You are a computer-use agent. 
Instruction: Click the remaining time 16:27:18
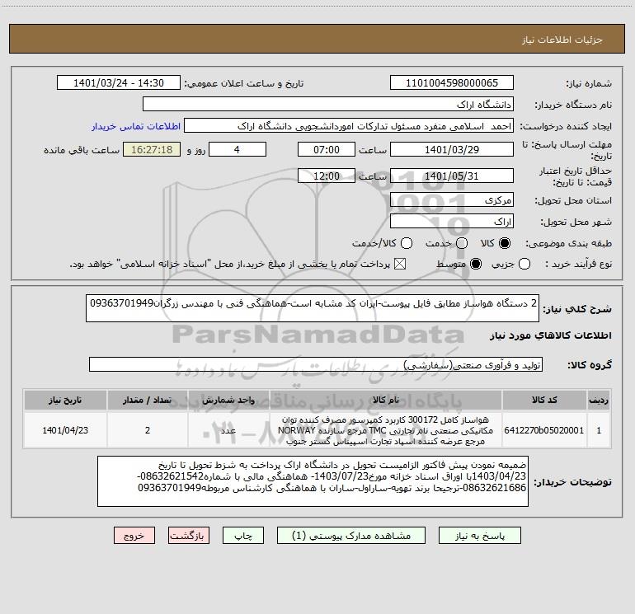point(152,149)
